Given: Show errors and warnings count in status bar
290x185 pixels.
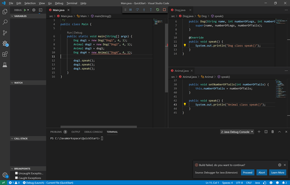Looking at the screenshot, I should click(14, 183).
